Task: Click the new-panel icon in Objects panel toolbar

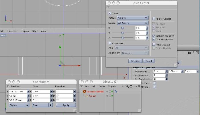Action: tap(139, 86)
